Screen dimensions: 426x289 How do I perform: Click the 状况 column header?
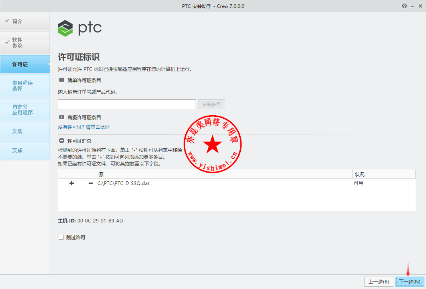[x=384, y=174]
